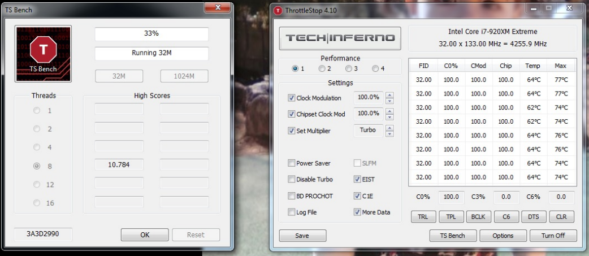Lower Set Multiplier with the down arrow
Viewport: 589px width, 256px height.
coord(390,134)
